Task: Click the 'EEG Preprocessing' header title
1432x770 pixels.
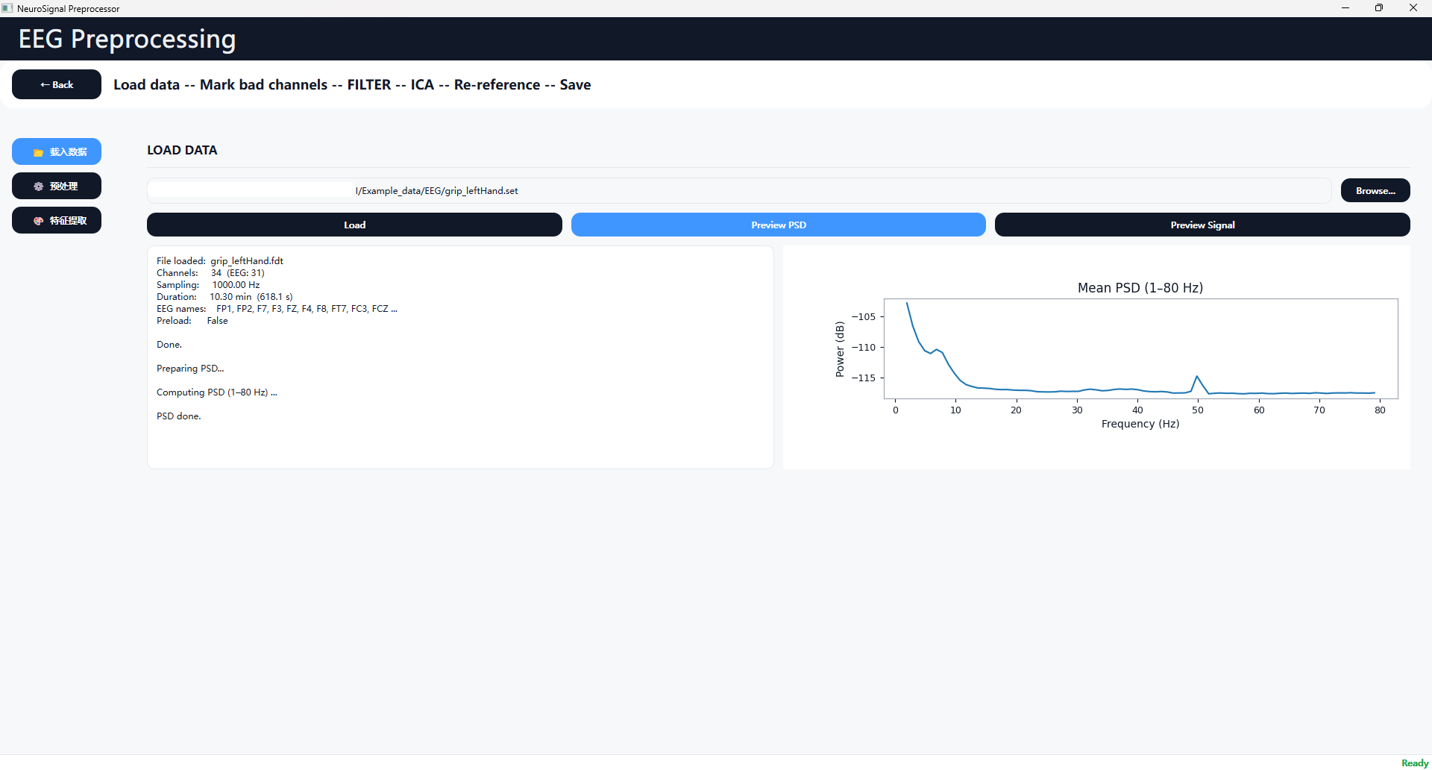Action: tap(127, 39)
